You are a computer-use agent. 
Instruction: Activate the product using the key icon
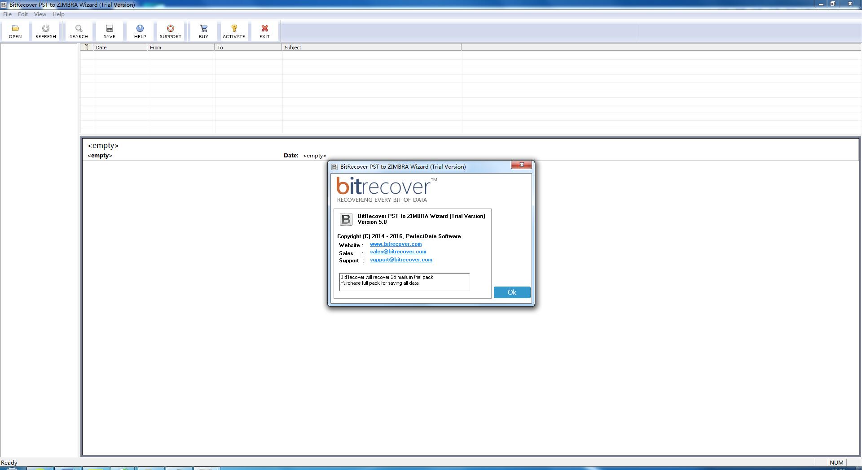(233, 30)
